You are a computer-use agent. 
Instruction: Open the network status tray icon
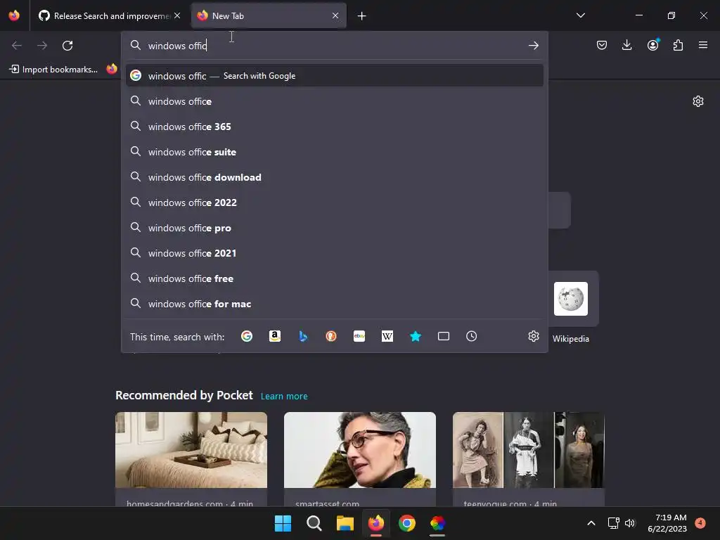pos(613,523)
